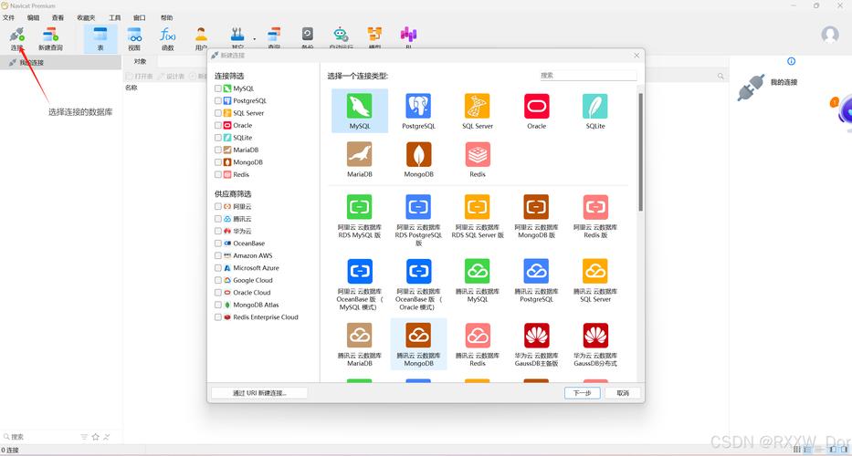Open the 窗口 (Window) menu
This screenshot has width=852, height=456.
pos(140,18)
